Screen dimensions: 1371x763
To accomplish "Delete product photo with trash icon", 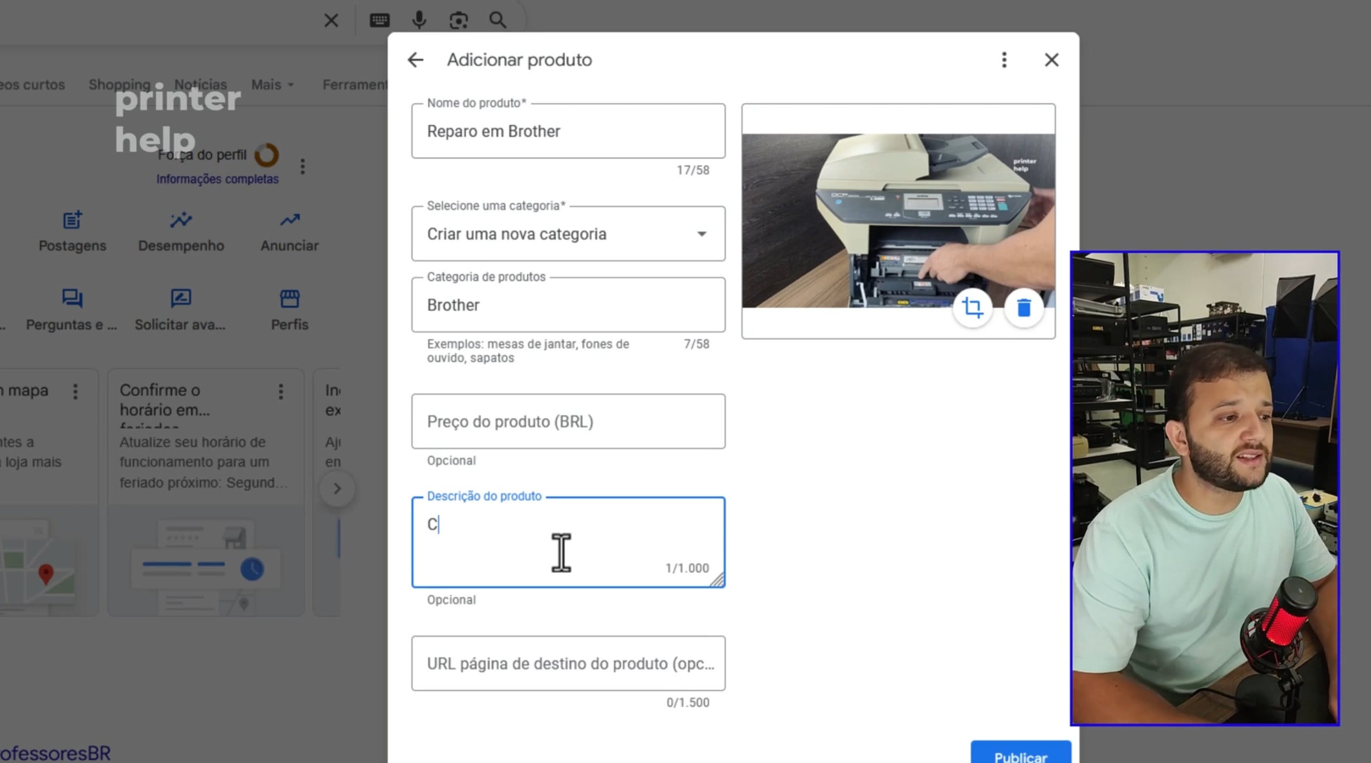I will [x=1023, y=308].
